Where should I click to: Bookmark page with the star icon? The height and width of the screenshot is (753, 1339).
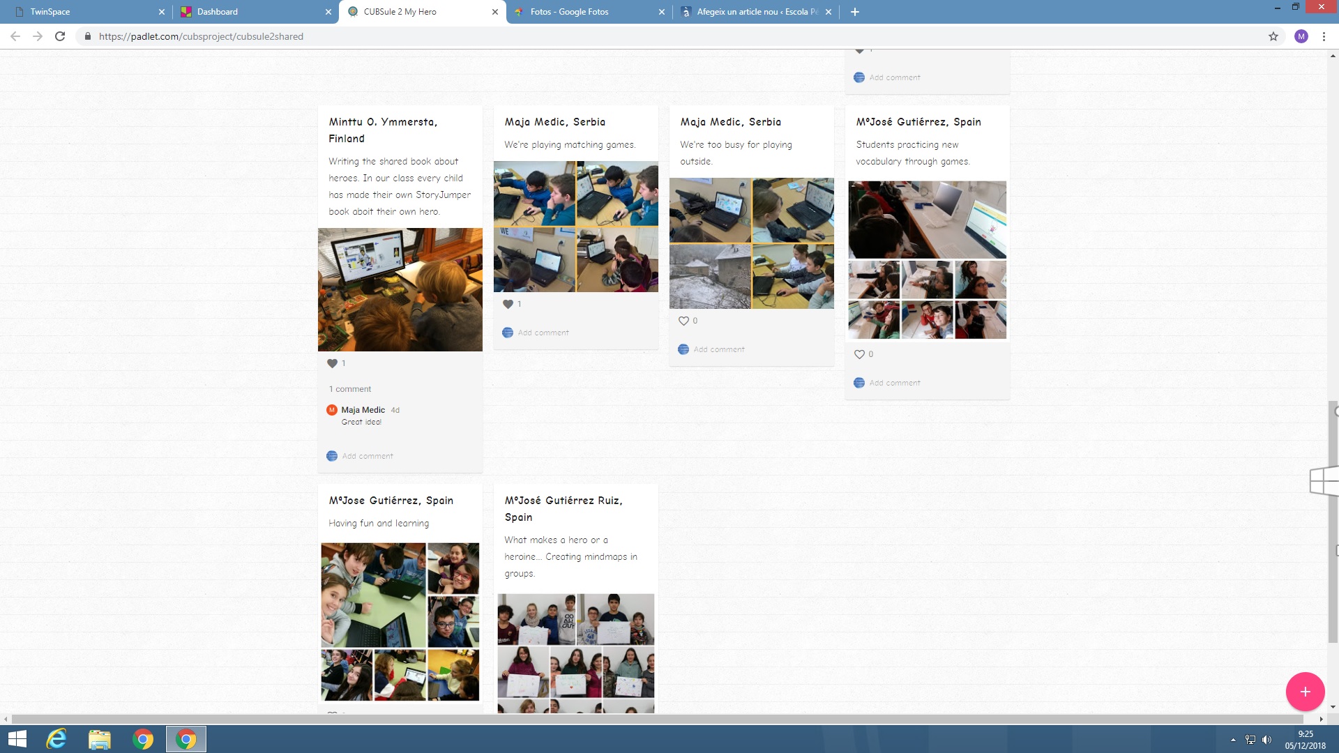pyautogui.click(x=1273, y=36)
